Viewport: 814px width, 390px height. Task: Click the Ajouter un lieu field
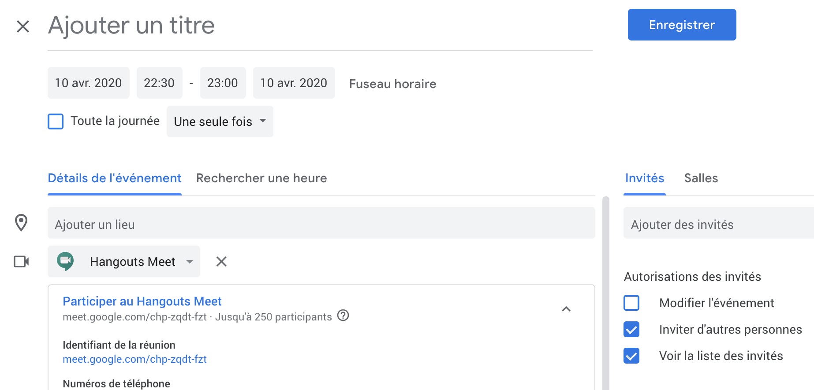coord(321,224)
